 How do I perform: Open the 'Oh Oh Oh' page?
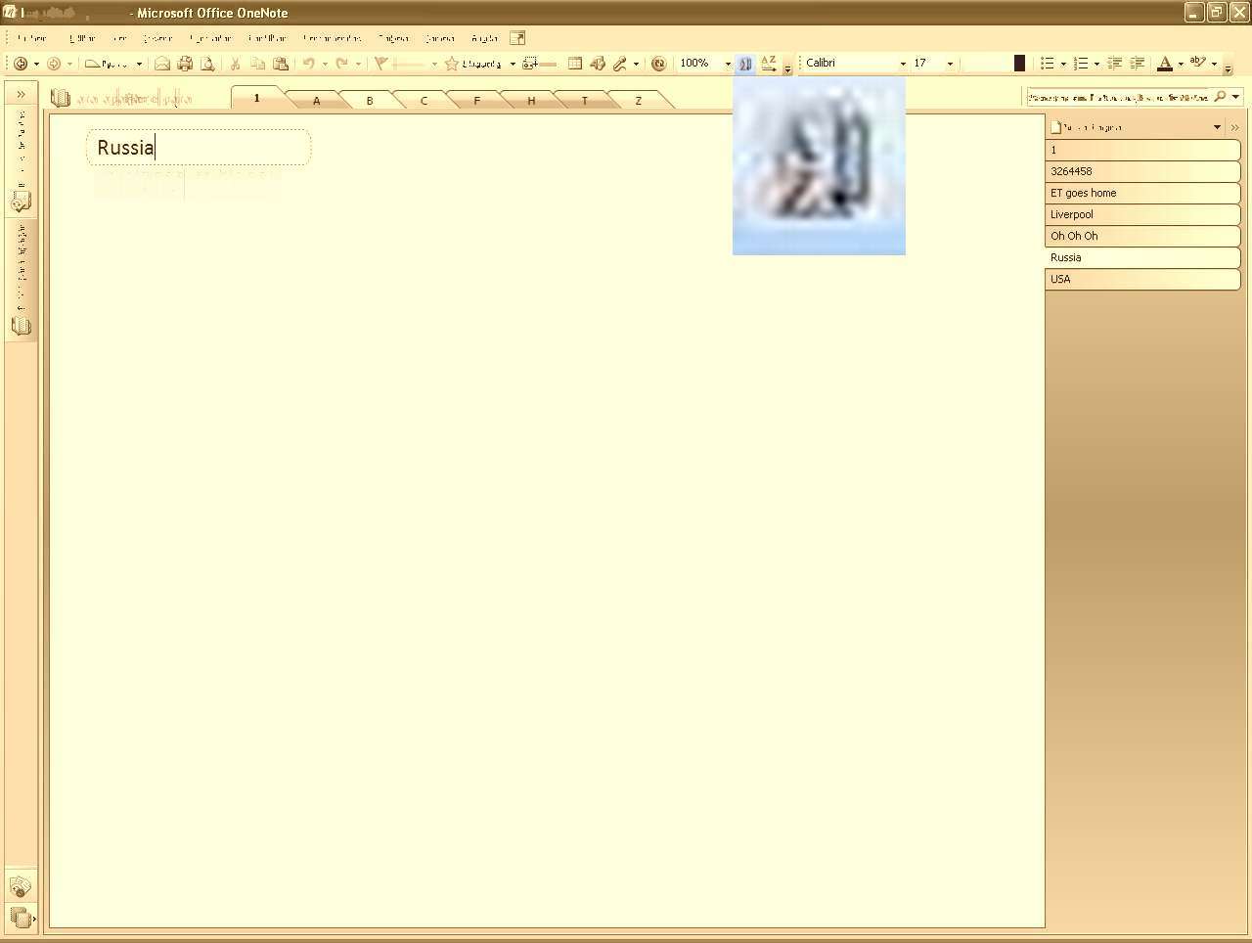tap(1142, 236)
